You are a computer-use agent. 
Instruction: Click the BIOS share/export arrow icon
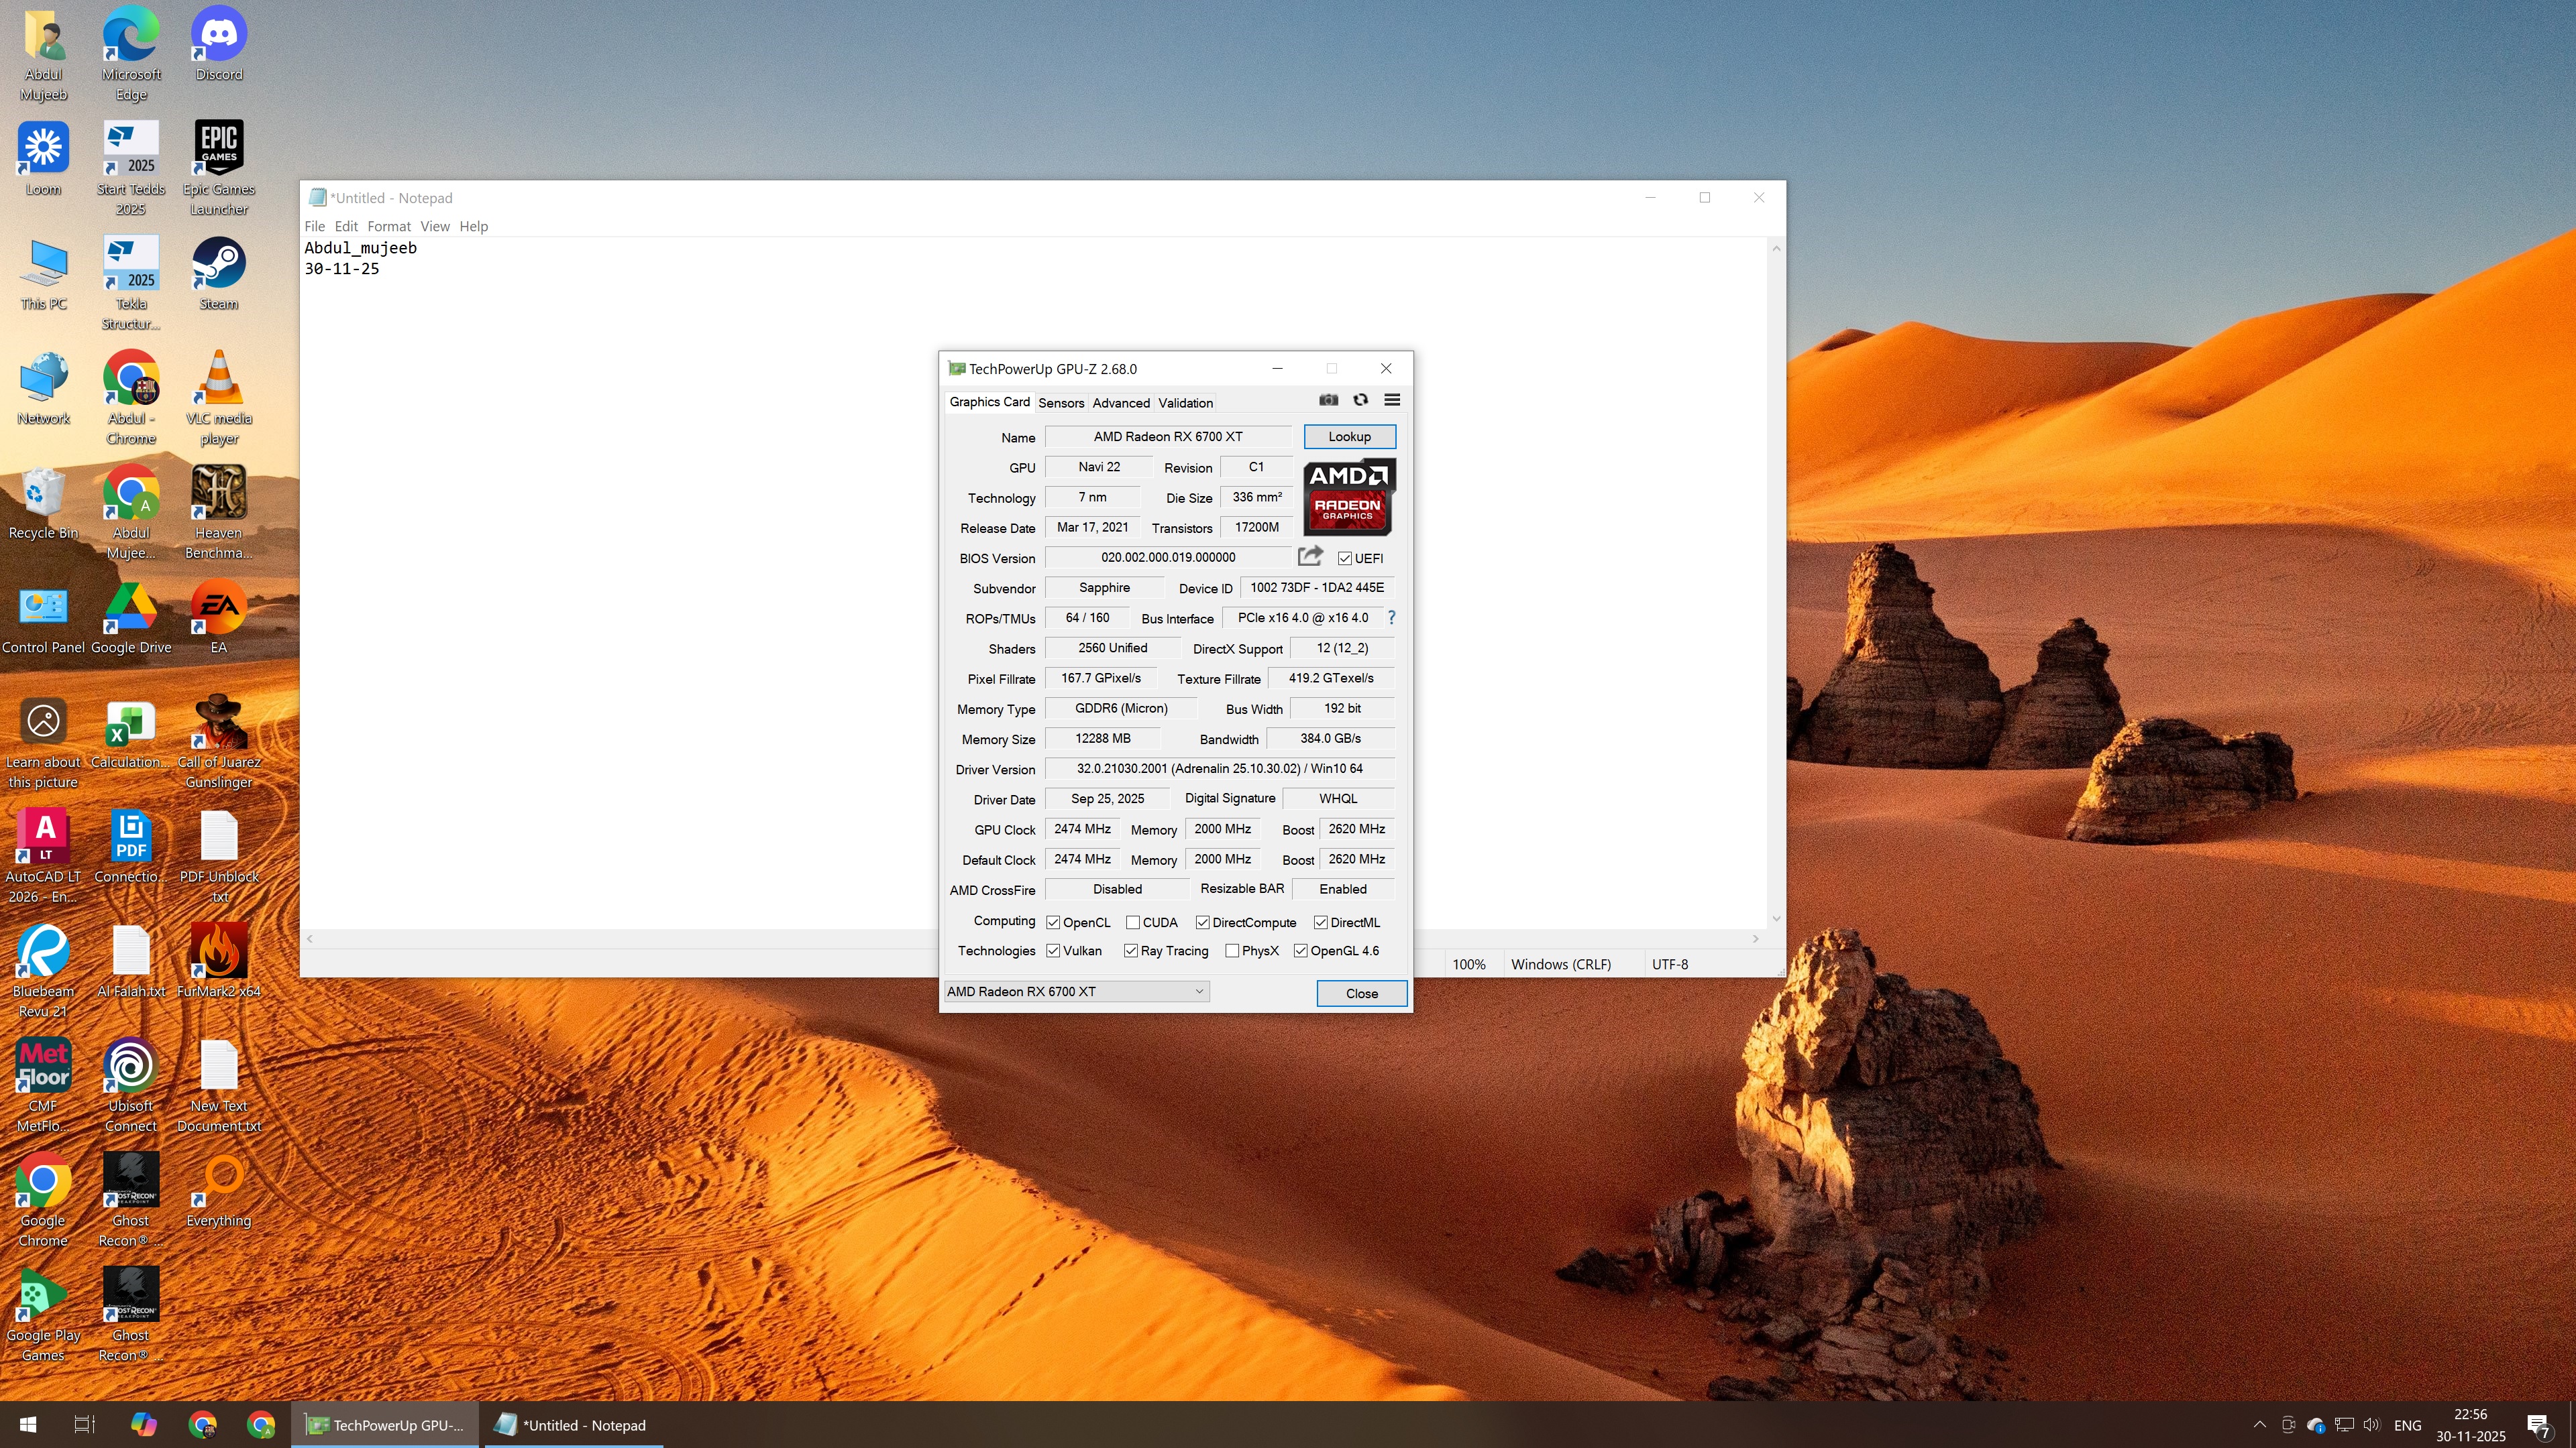click(x=1310, y=556)
